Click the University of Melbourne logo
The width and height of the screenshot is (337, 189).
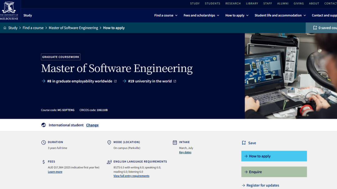9,11
